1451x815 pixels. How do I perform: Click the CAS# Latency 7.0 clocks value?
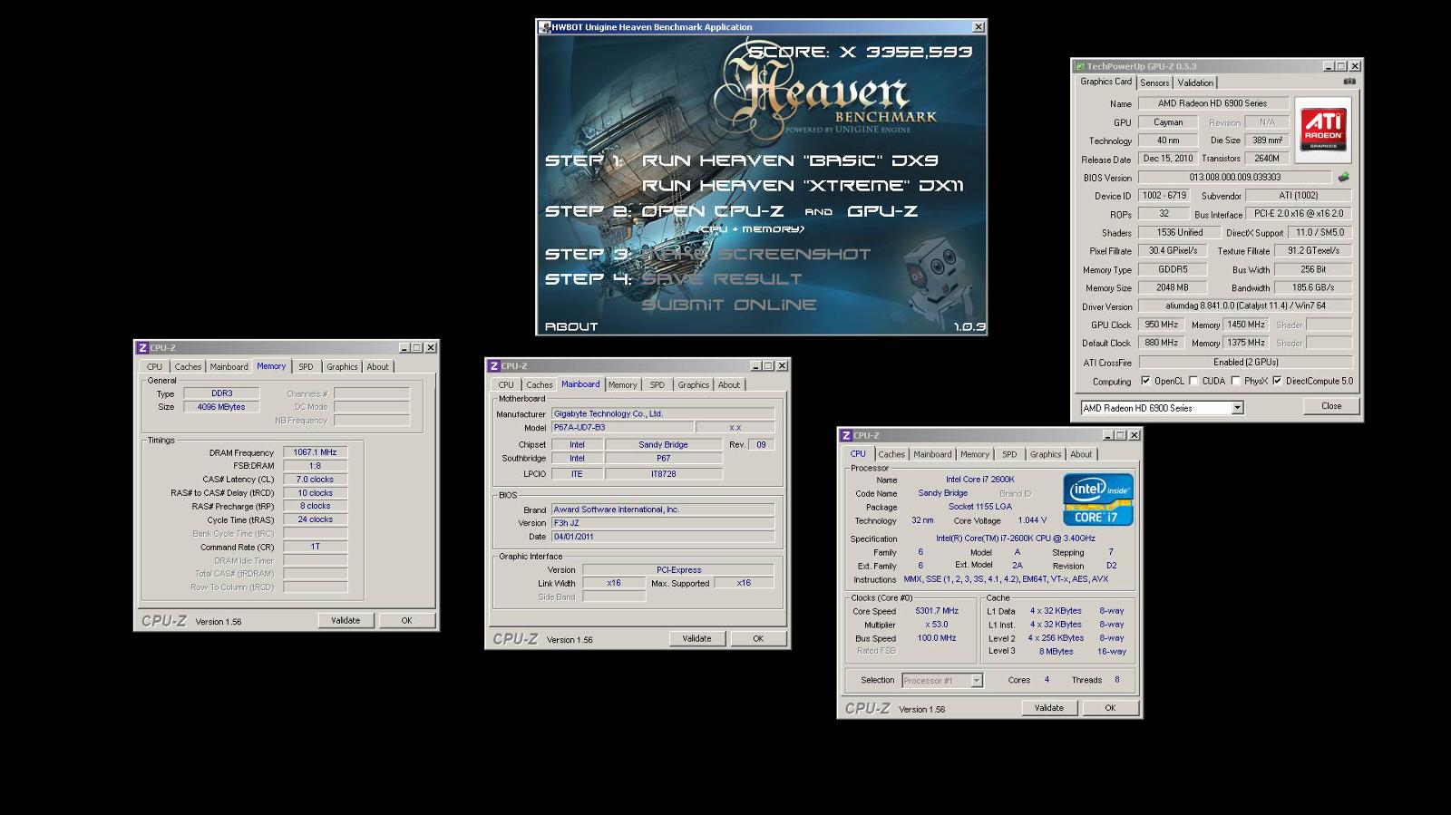coord(315,480)
